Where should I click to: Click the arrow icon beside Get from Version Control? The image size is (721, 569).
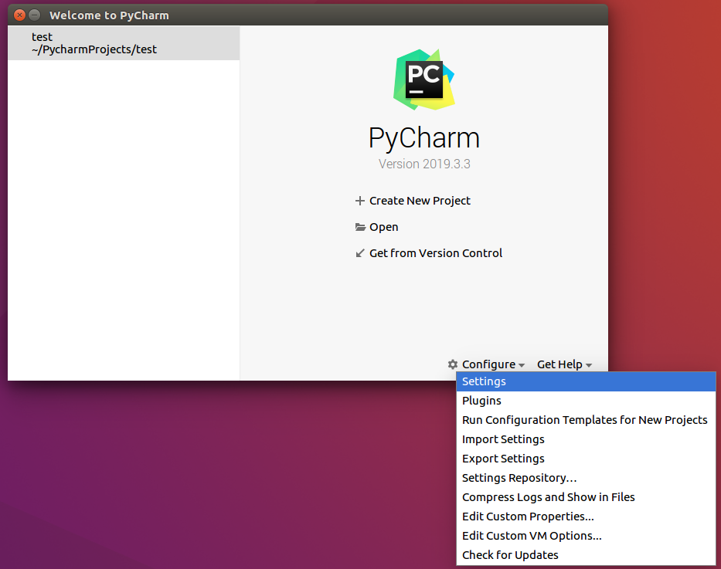[360, 253]
